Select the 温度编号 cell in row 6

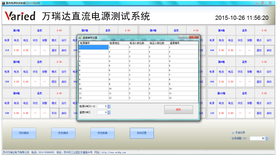point(183,70)
